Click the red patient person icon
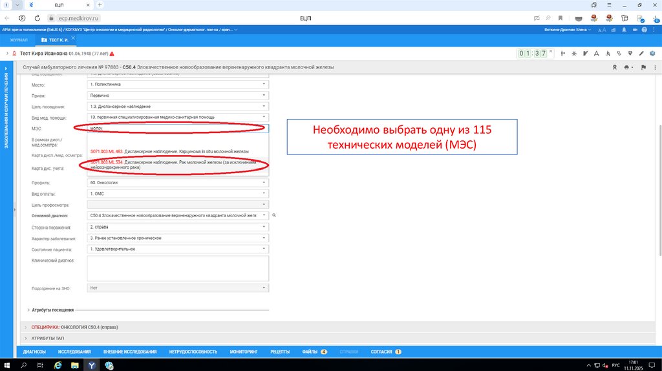Image resolution: width=662 pixels, height=371 pixels. (14, 54)
